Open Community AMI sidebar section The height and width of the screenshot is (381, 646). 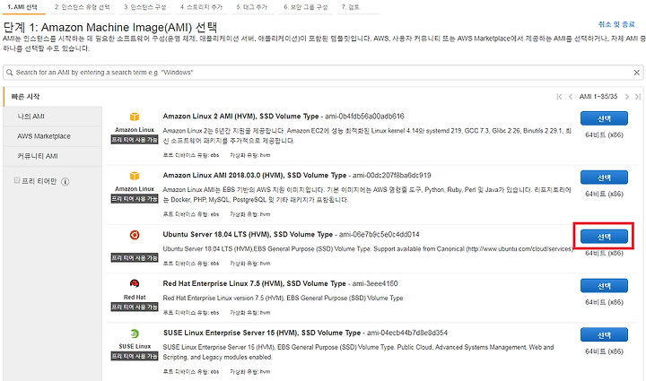(52, 156)
